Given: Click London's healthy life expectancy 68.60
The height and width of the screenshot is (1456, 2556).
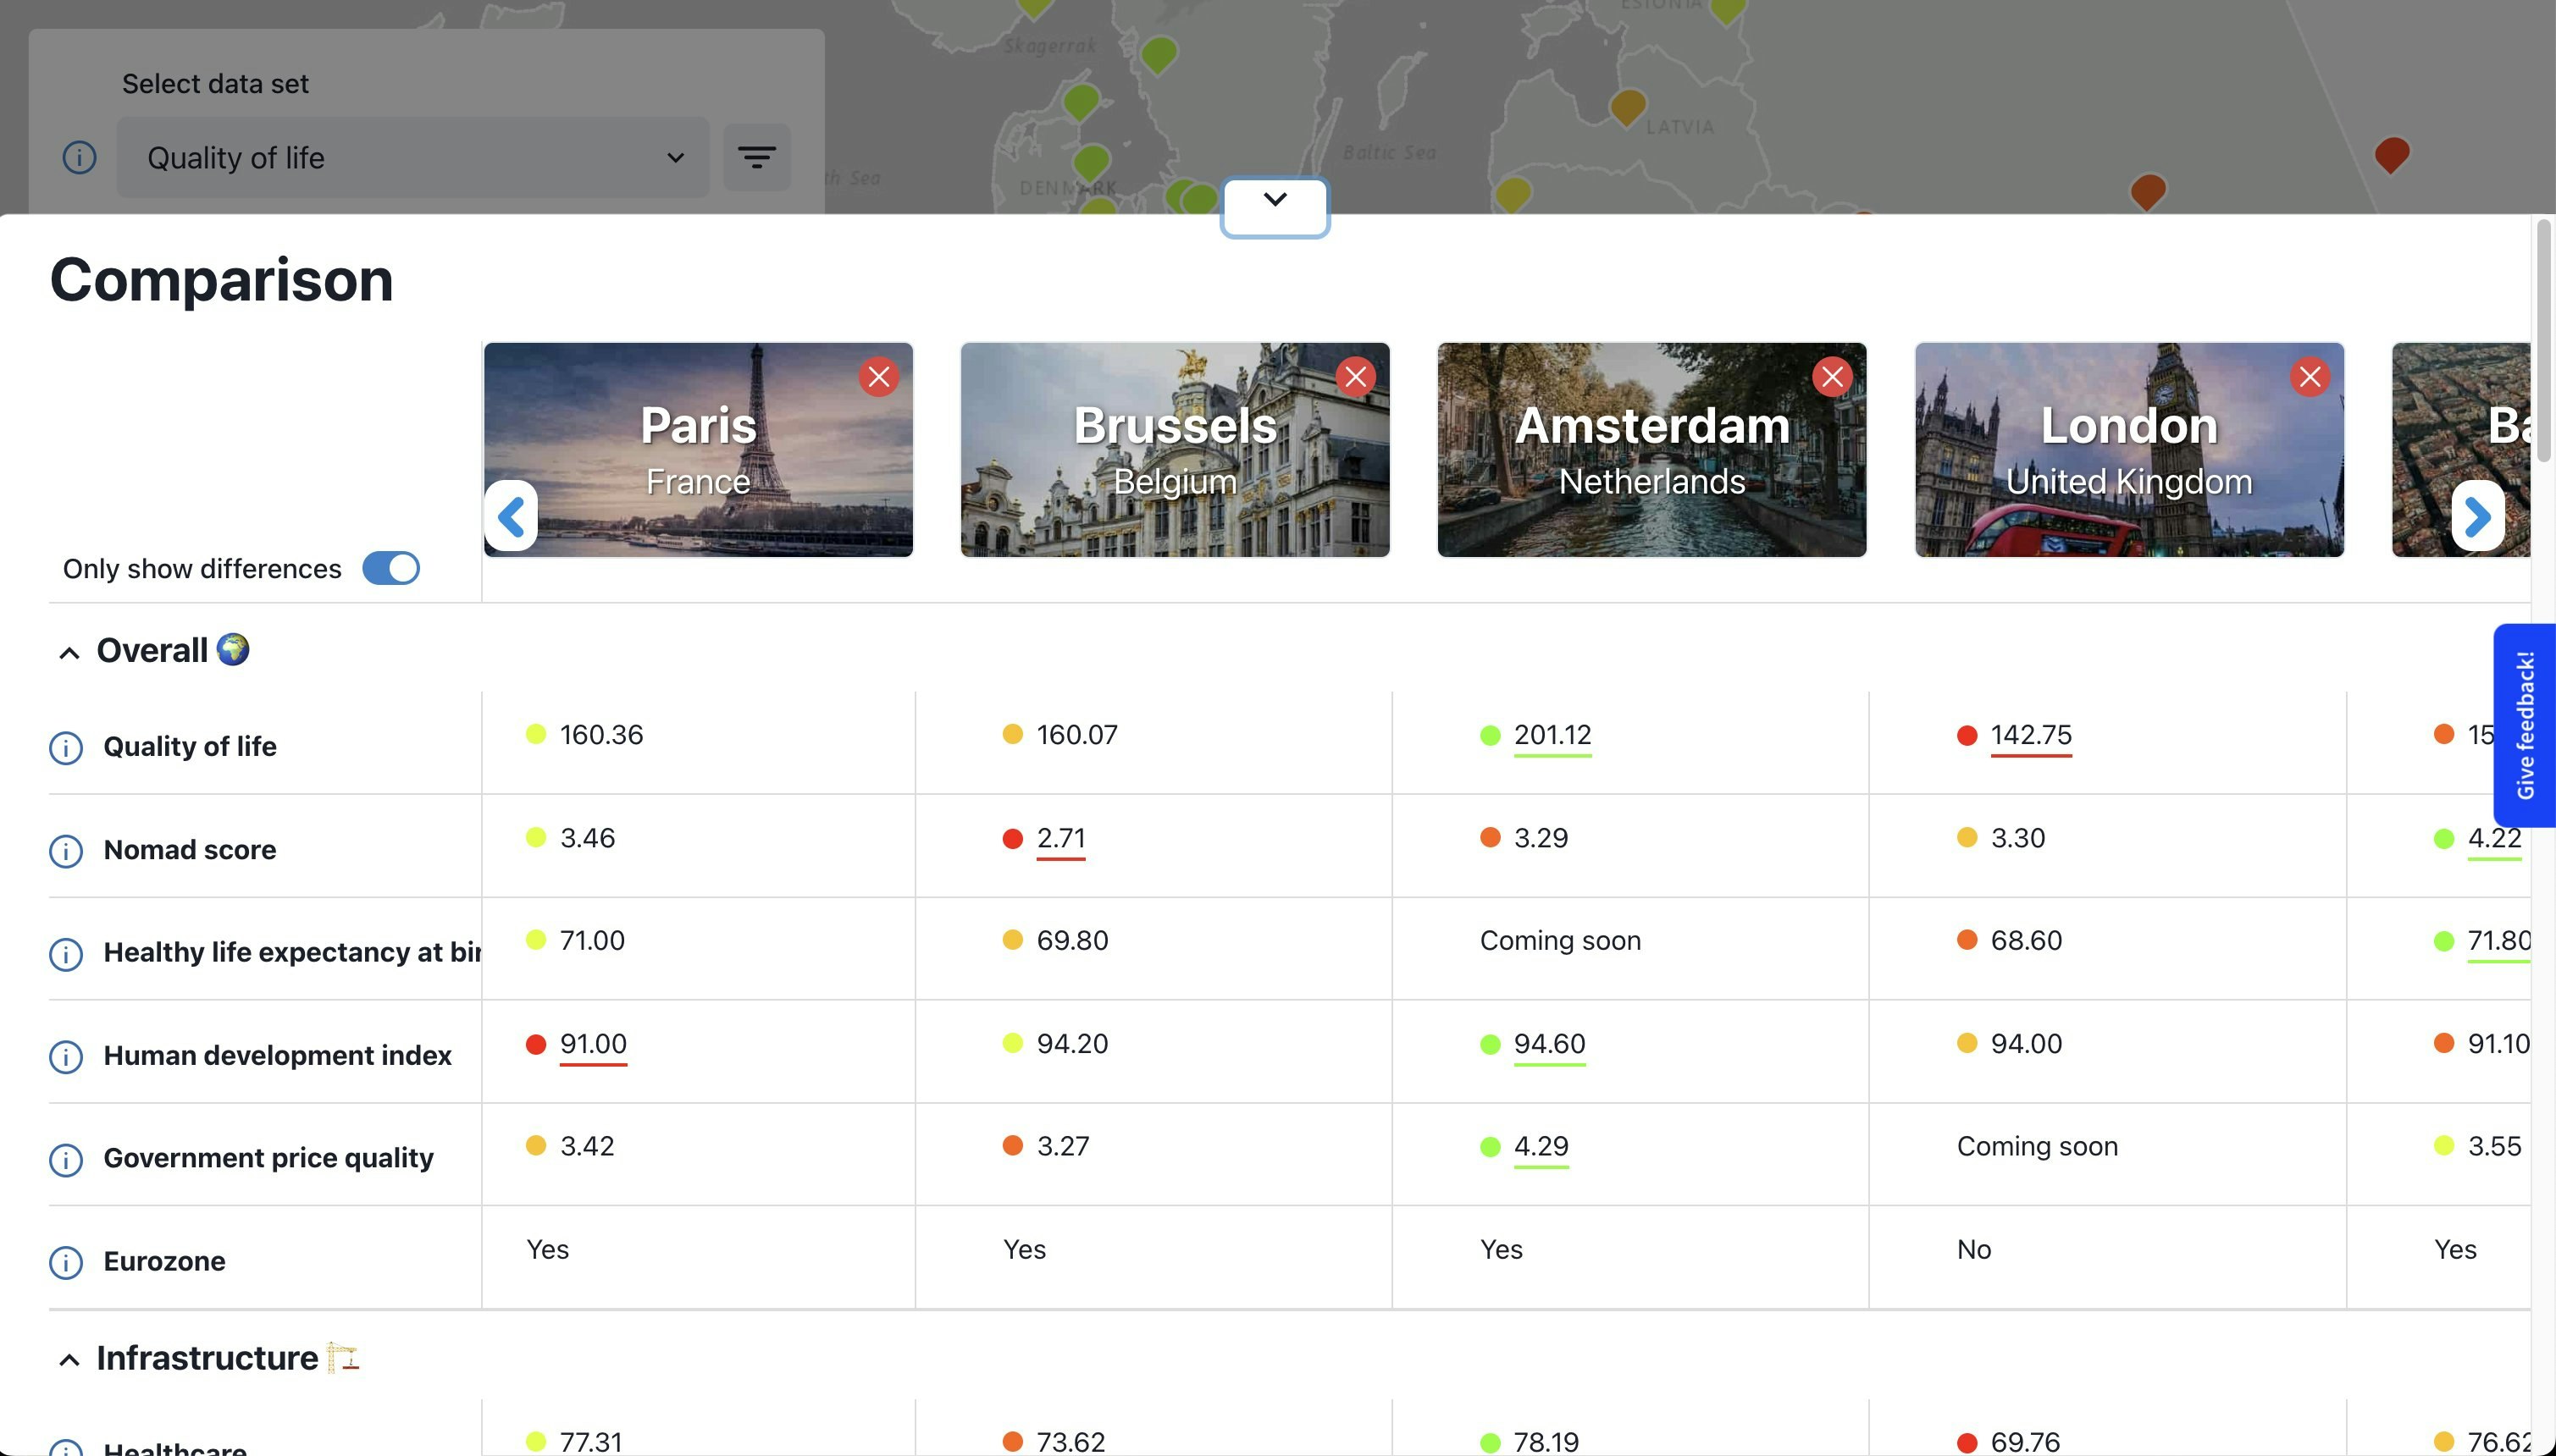Looking at the screenshot, I should coord(2026,941).
